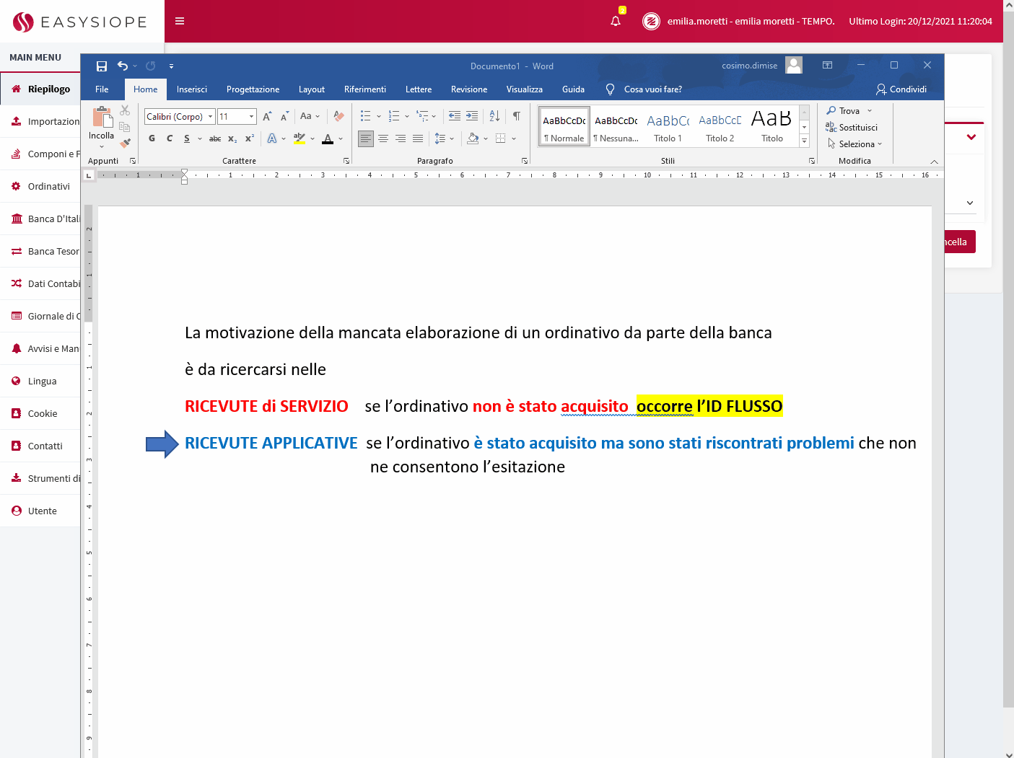Image resolution: width=1014 pixels, height=758 pixels.
Task: Activate the Format Painter brush
Action: tap(125, 143)
